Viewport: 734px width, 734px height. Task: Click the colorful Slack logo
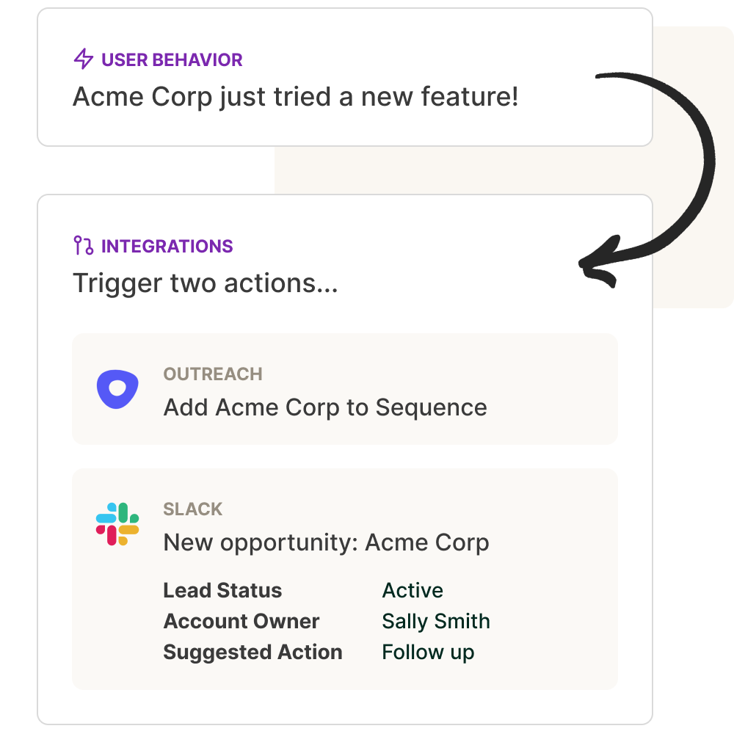point(117,524)
